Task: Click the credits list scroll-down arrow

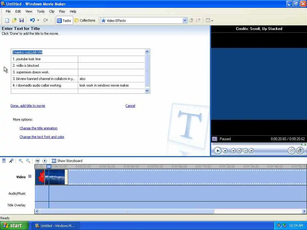Action: point(147,91)
